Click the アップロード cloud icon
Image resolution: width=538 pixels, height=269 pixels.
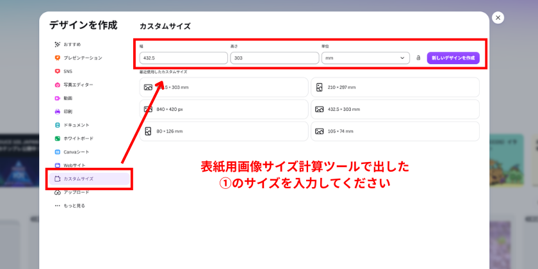57,193
